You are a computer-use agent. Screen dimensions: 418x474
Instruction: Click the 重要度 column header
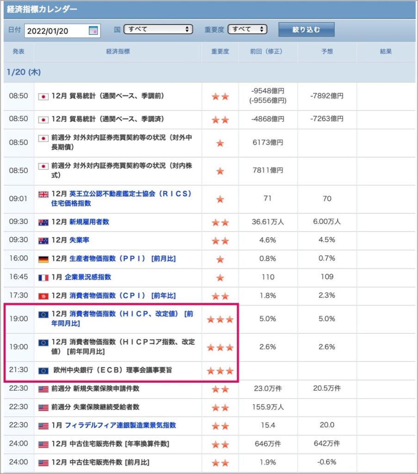coord(220,51)
